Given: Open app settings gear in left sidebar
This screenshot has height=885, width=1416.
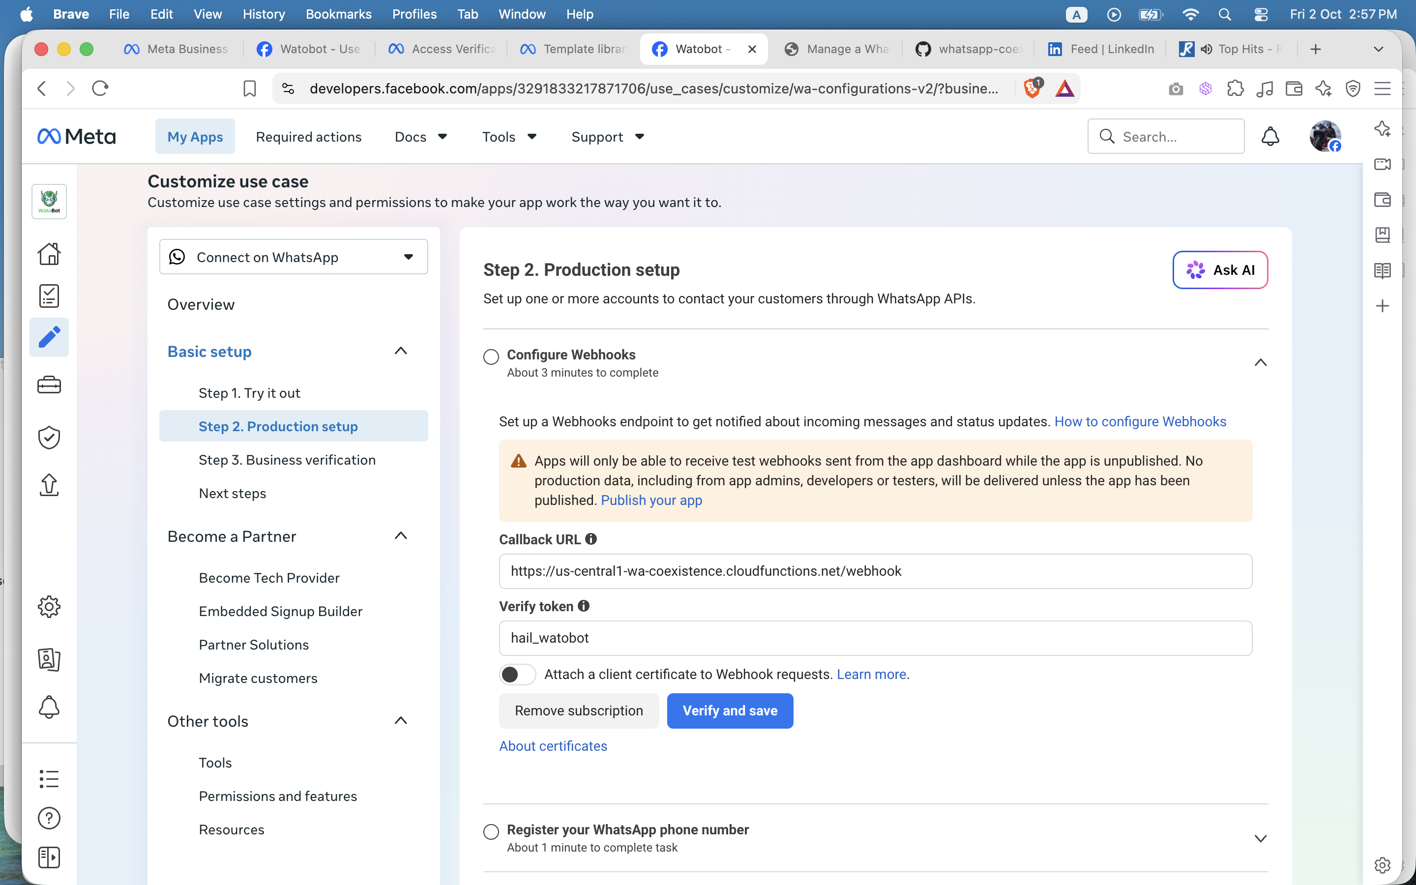Looking at the screenshot, I should pyautogui.click(x=49, y=607).
